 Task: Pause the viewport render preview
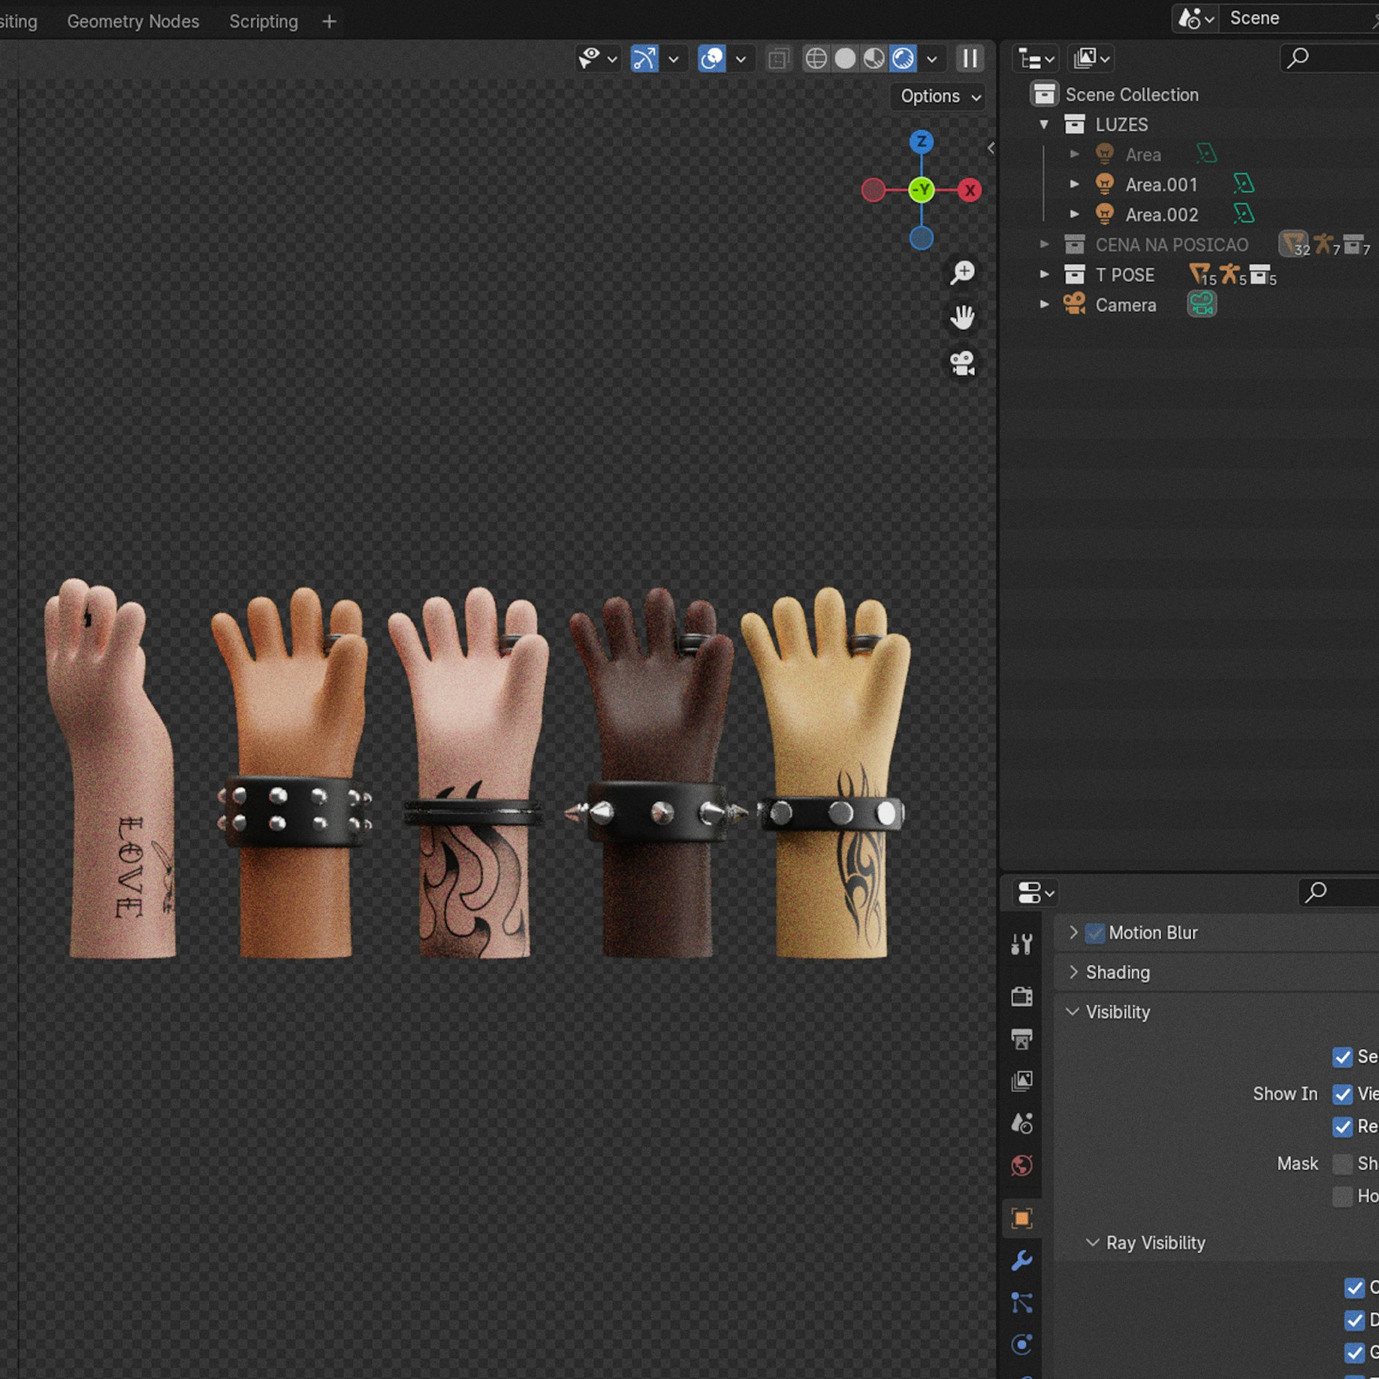[970, 59]
